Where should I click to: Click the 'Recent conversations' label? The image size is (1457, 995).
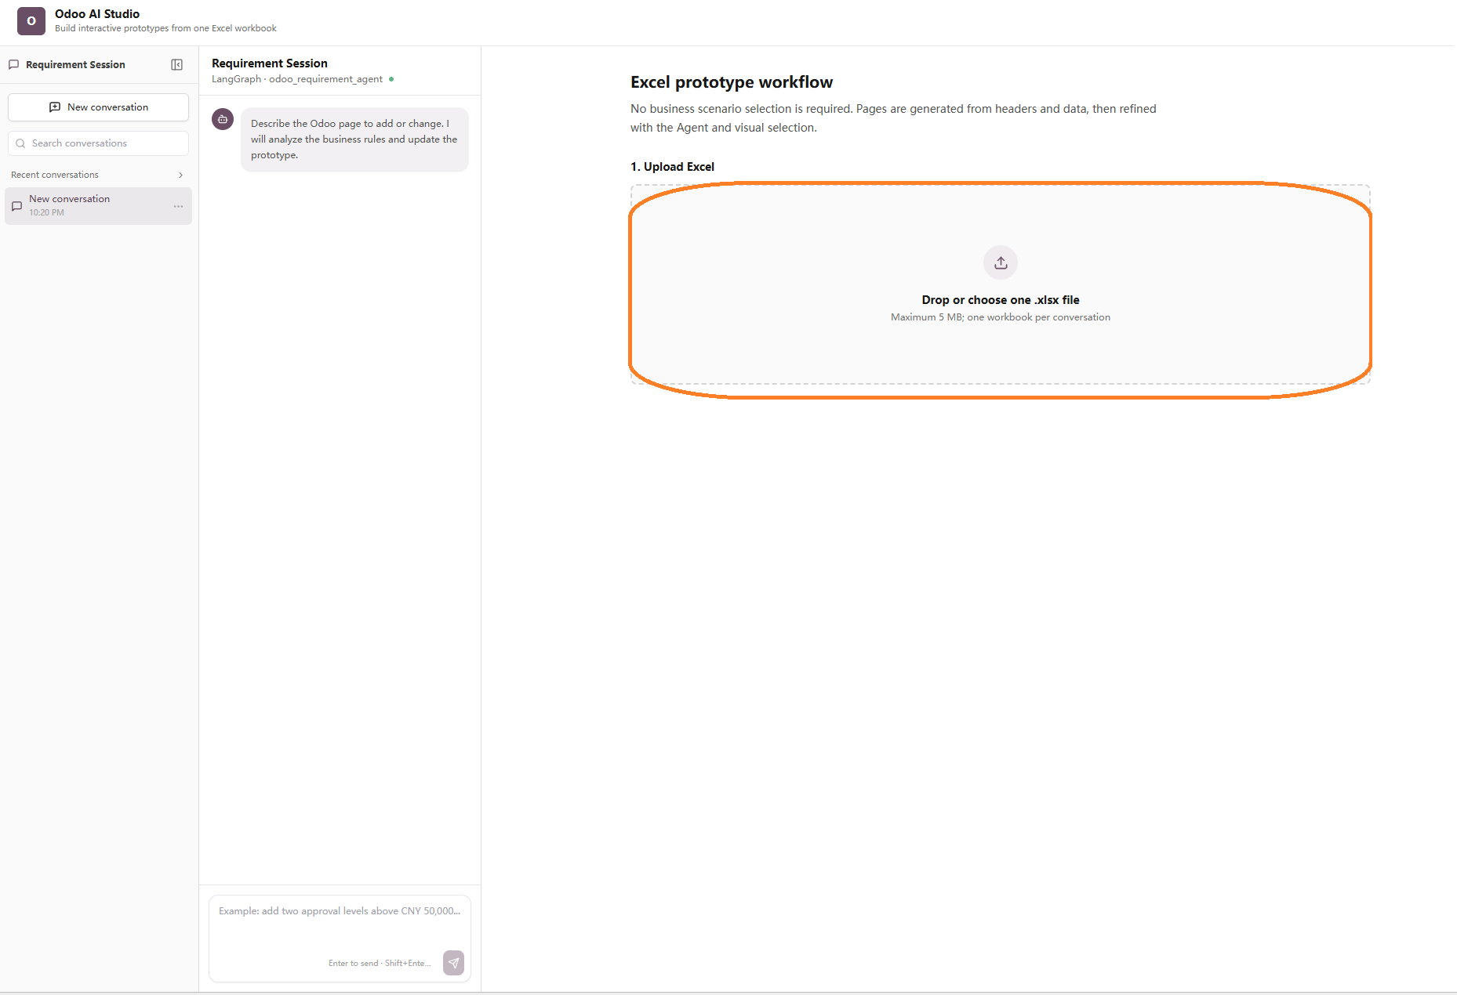[55, 175]
